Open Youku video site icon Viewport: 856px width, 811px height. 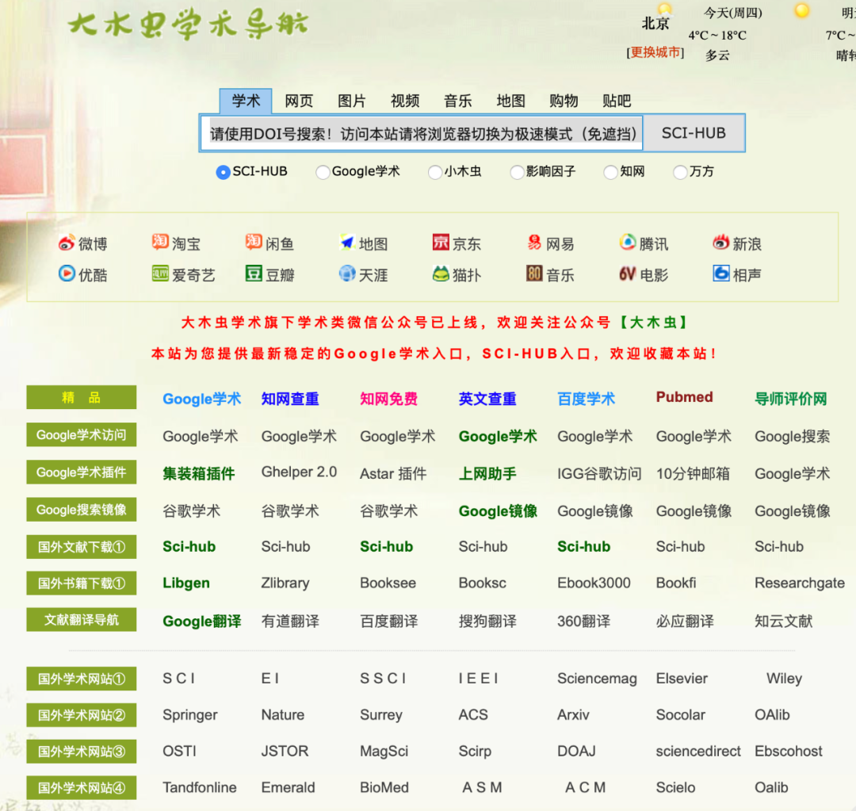pos(84,274)
